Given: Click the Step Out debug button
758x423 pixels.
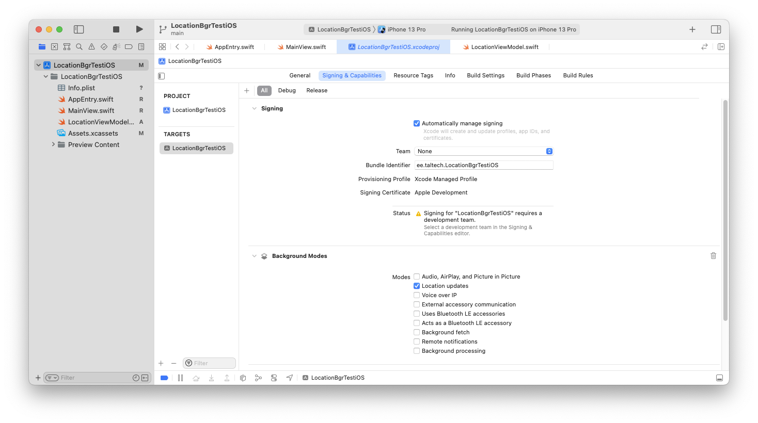Looking at the screenshot, I should point(227,378).
